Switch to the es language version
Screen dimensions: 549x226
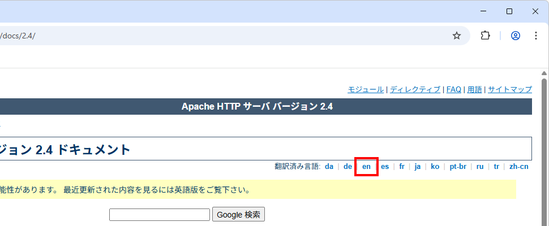(385, 167)
